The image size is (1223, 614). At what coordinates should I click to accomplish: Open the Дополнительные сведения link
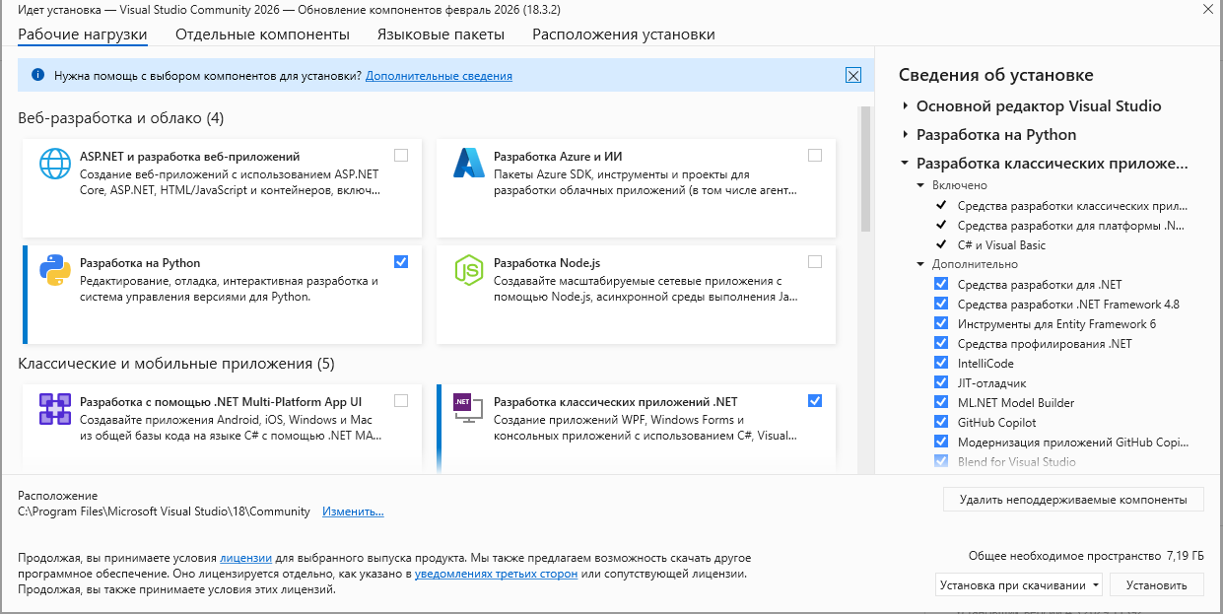439,75
